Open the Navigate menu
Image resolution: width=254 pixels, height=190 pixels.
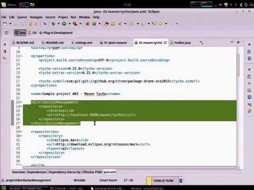[36, 17]
